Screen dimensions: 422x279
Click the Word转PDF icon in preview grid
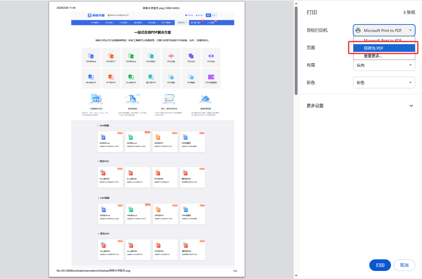pyautogui.click(x=91, y=77)
